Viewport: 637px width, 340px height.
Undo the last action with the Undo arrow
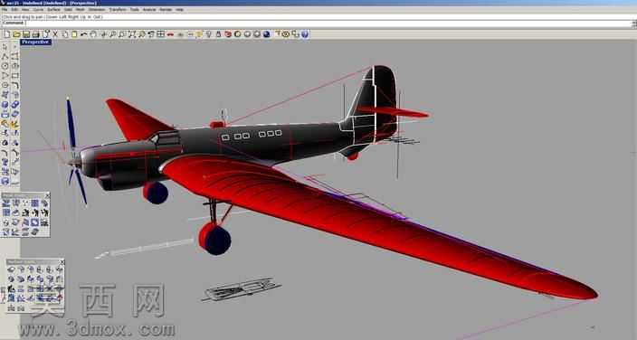coord(83,34)
